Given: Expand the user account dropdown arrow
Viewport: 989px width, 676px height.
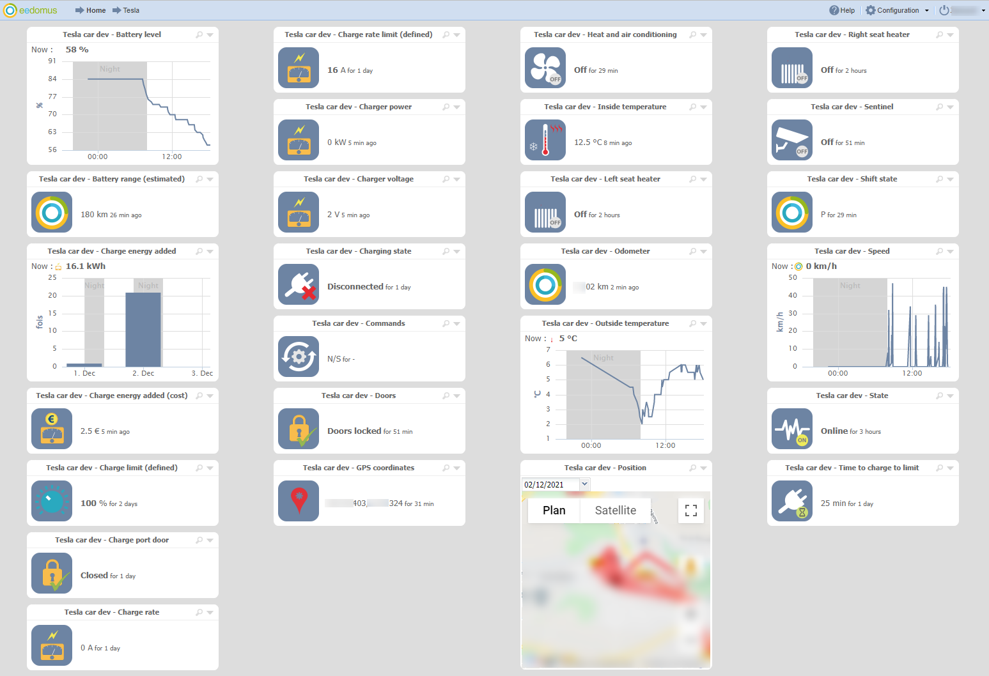Looking at the screenshot, I should coord(983,10).
